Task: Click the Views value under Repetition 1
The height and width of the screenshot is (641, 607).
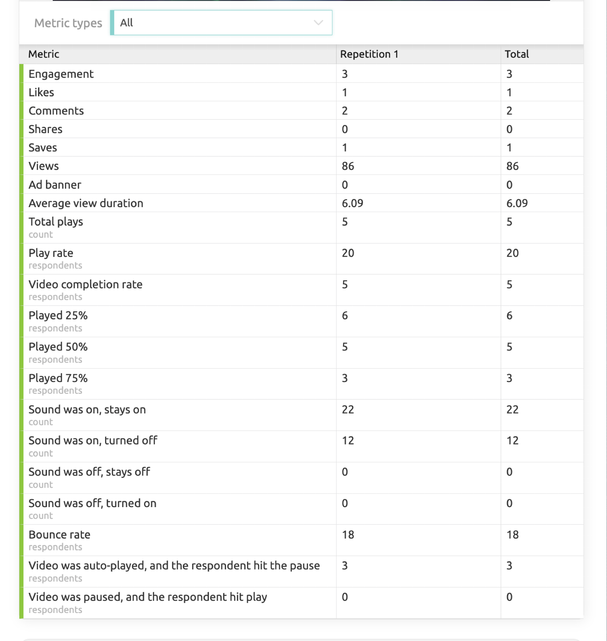Action: point(348,166)
